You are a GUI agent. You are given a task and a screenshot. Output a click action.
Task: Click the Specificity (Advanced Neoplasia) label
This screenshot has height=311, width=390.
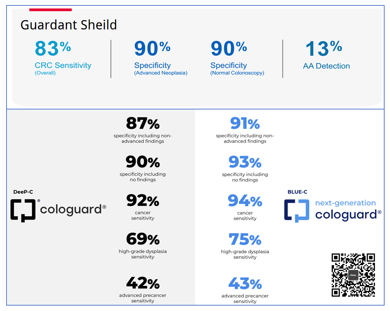(160, 69)
